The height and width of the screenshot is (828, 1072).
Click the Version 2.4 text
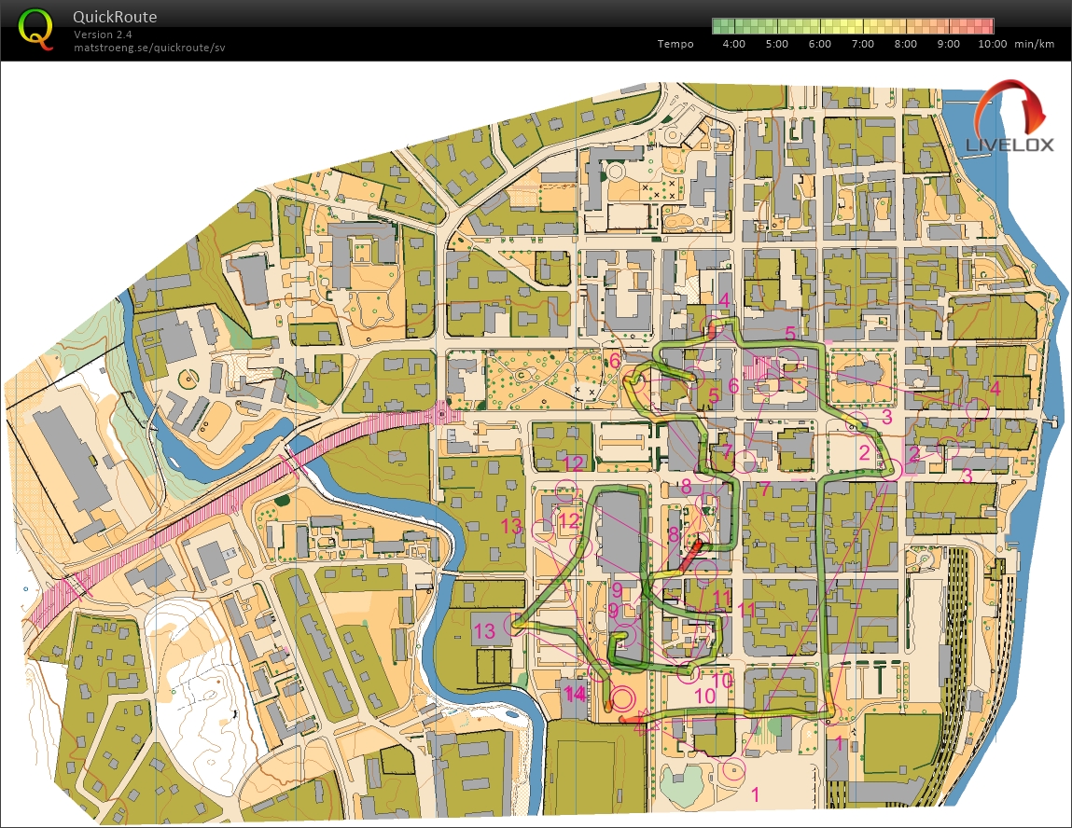pos(103,34)
